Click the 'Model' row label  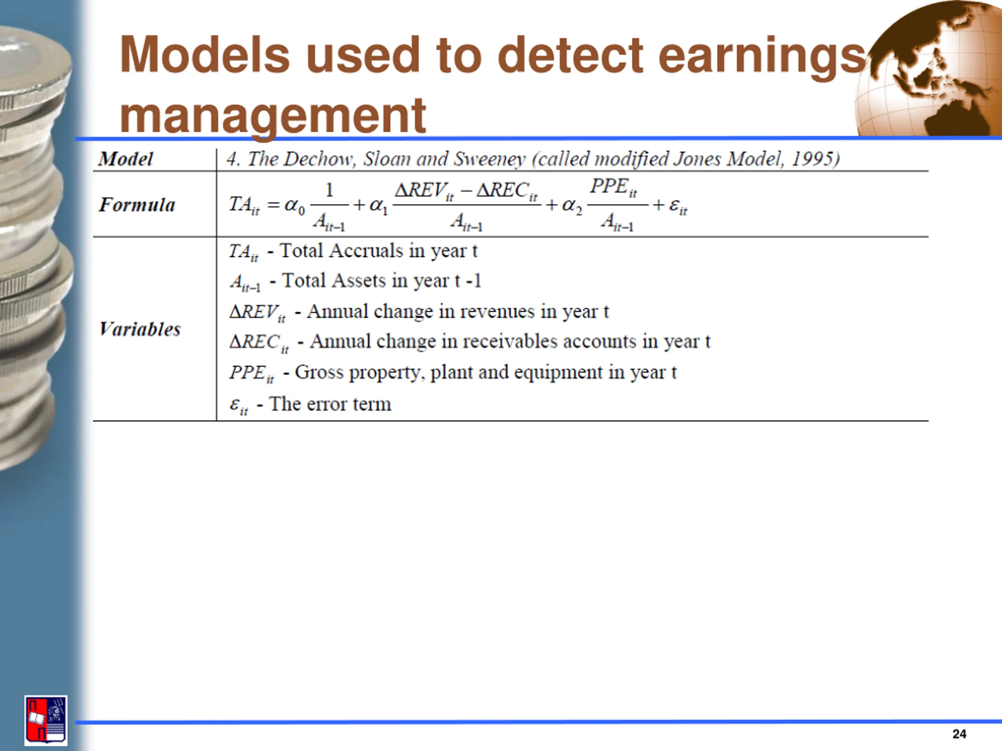[126, 159]
